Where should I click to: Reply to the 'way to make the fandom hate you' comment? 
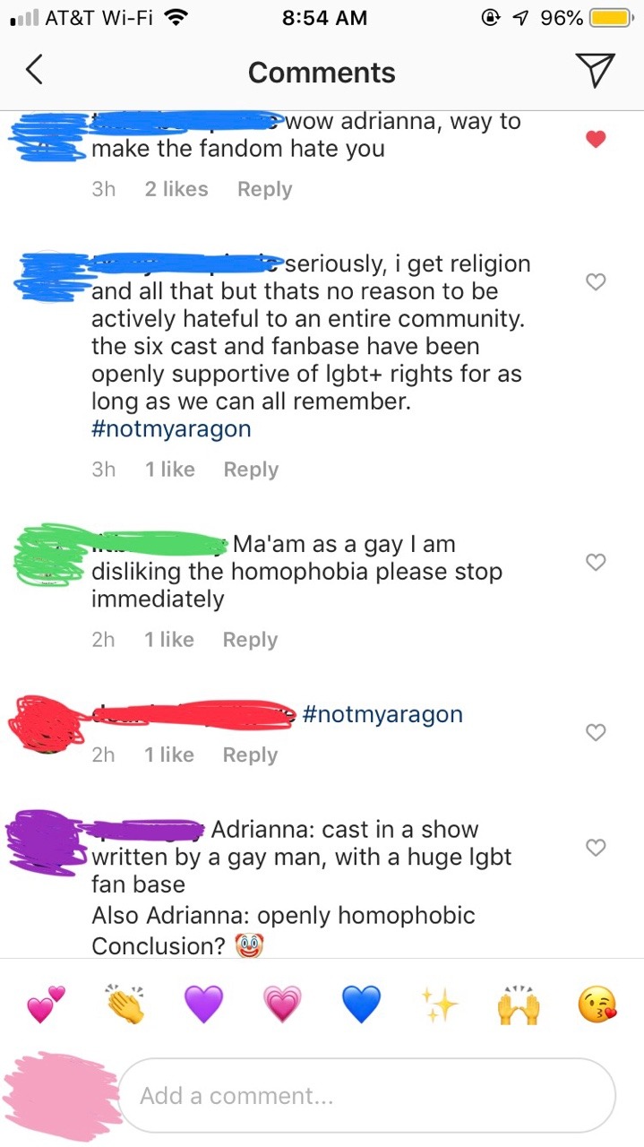click(264, 189)
